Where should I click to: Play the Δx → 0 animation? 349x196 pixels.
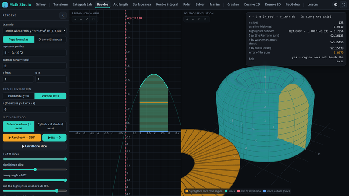coord(54,137)
